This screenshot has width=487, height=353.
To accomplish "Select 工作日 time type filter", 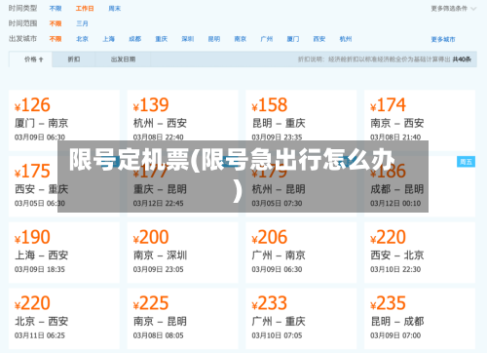I will coord(85,9).
